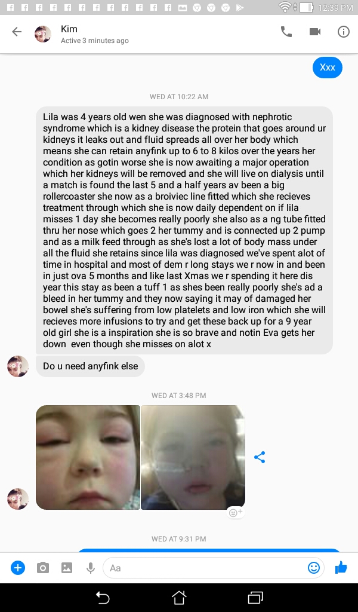Start a voice call with Kim
The image size is (358, 612).
pyautogui.click(x=286, y=32)
